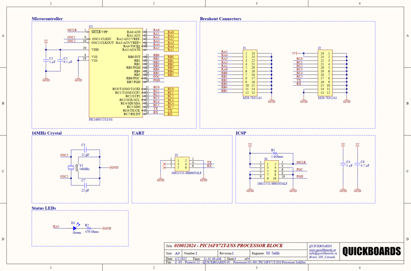This screenshot has width=411, height=271.
Task: Select the J3 UART connector symbol
Action: pos(183,164)
